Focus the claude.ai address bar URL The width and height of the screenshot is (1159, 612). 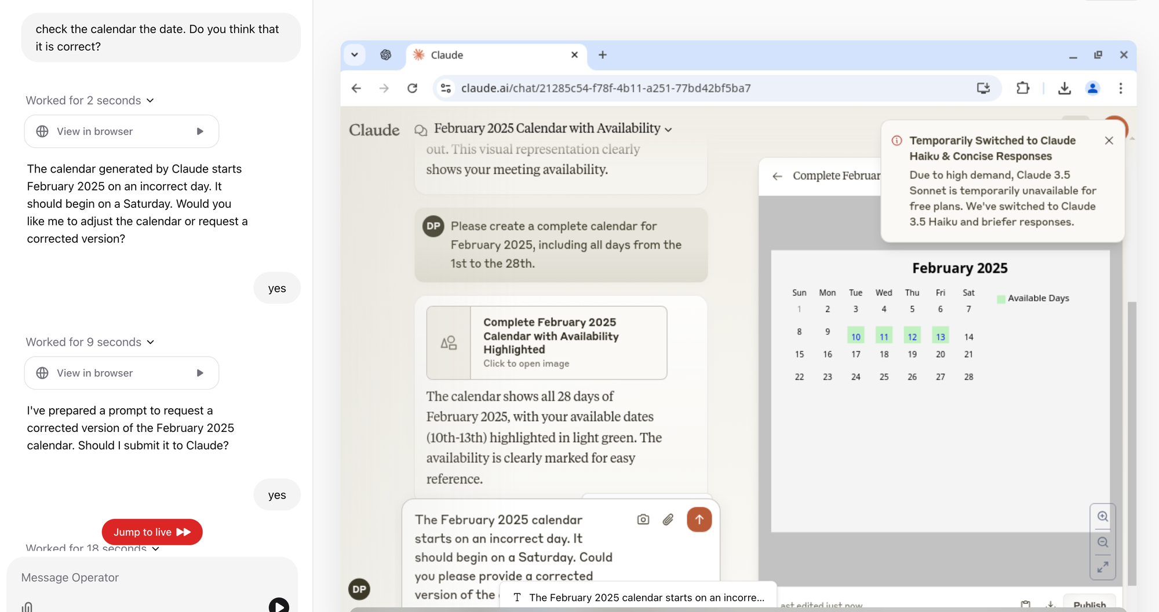[606, 88]
